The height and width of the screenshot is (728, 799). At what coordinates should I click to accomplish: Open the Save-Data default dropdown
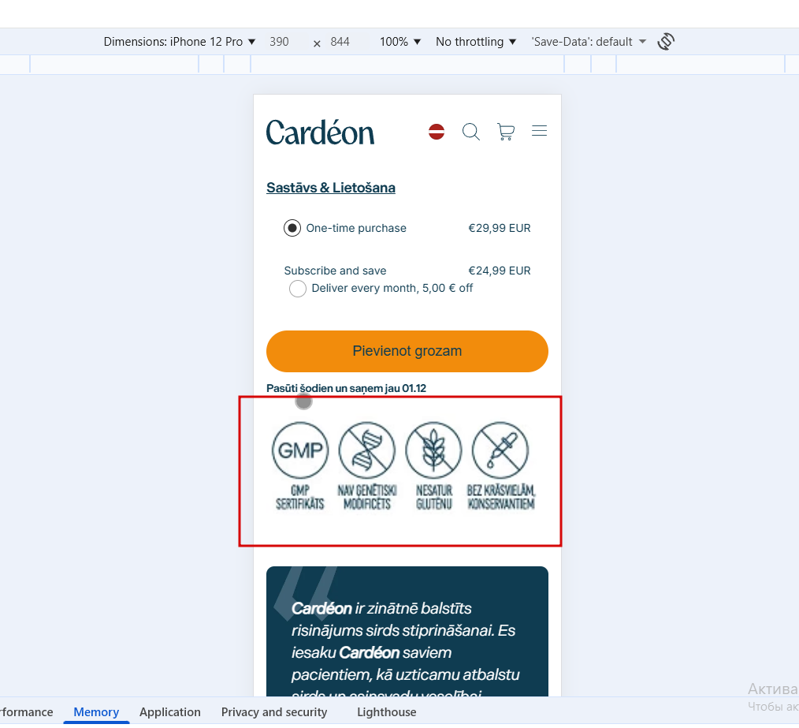coord(589,42)
